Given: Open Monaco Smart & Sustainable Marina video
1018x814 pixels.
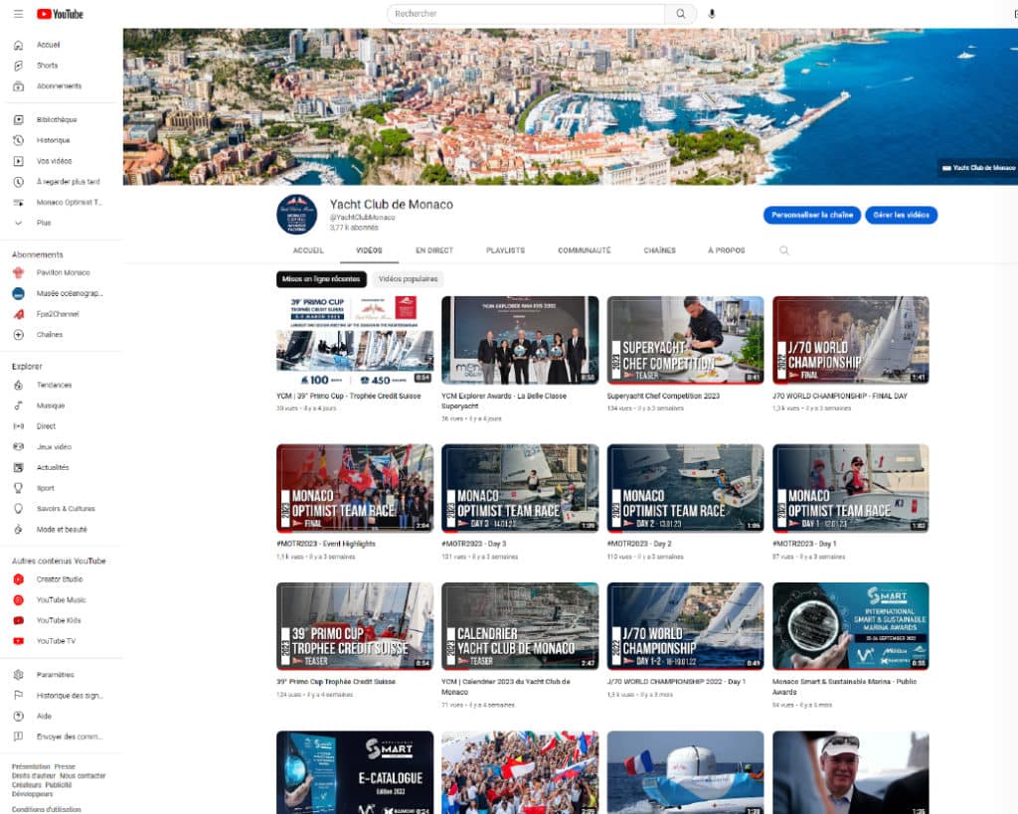Looking at the screenshot, I should point(851,626).
